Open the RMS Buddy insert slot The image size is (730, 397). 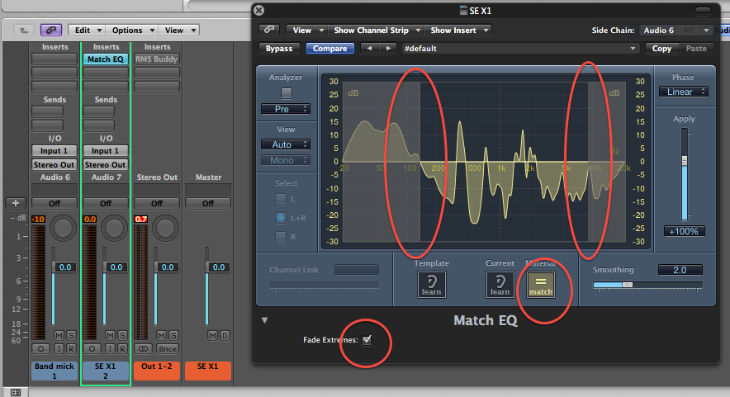157,59
